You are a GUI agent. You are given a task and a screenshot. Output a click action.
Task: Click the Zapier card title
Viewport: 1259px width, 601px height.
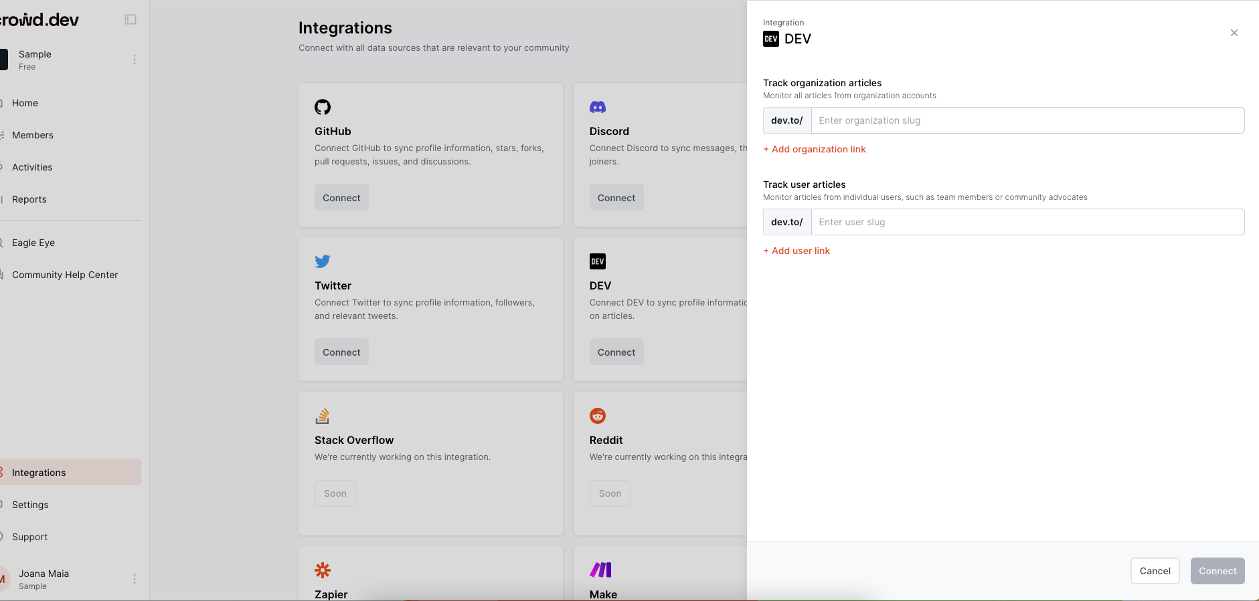click(331, 594)
